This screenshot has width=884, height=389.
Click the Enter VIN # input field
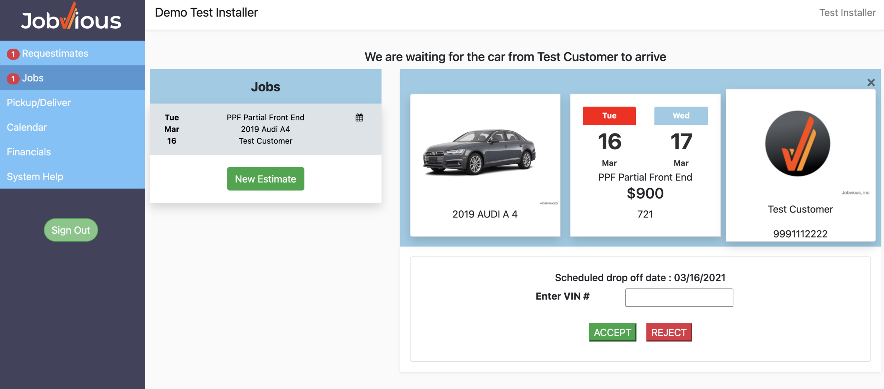coord(679,298)
